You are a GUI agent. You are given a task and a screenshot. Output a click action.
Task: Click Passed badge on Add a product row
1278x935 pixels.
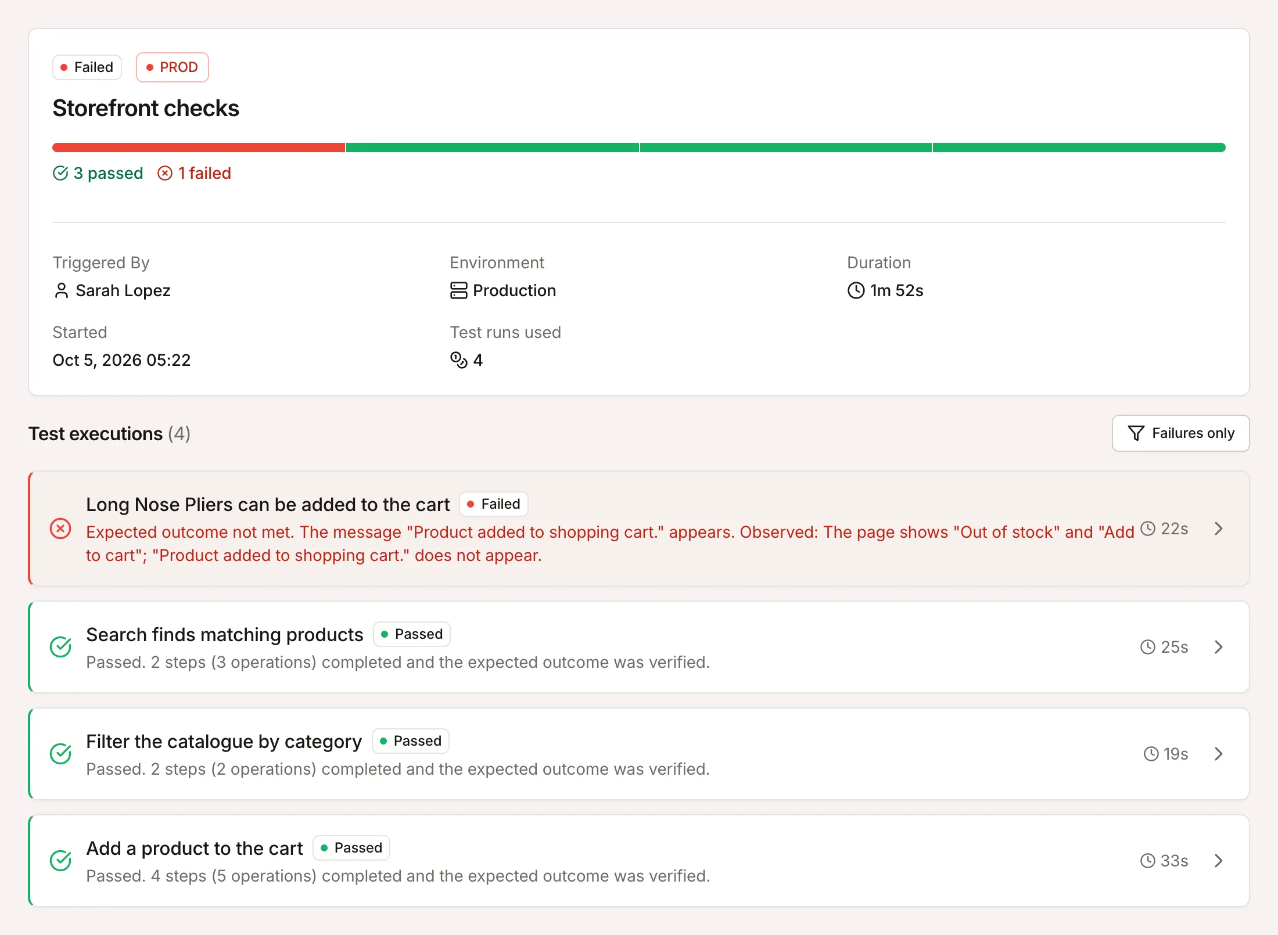[351, 848]
